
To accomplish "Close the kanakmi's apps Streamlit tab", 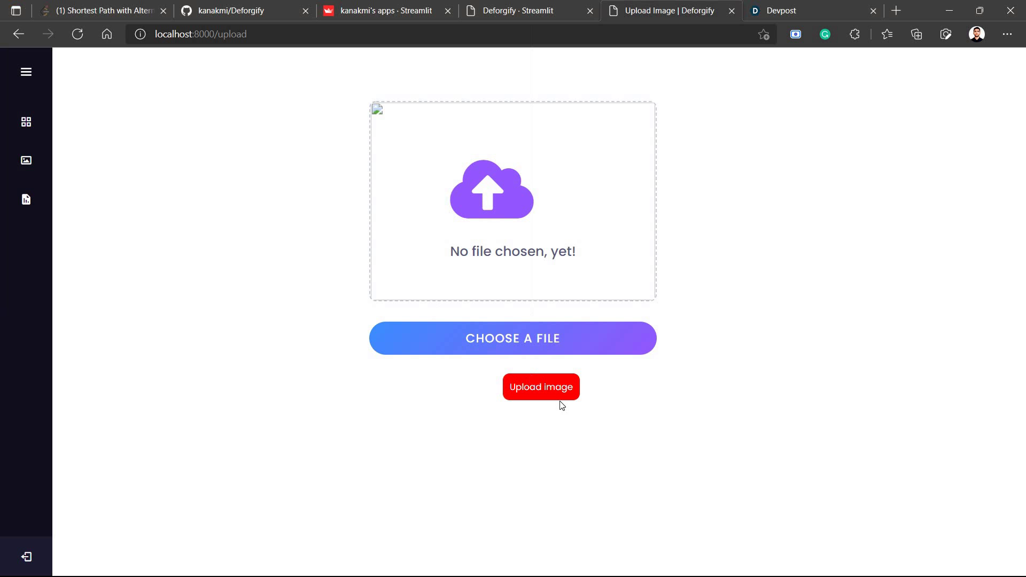I will point(448,11).
